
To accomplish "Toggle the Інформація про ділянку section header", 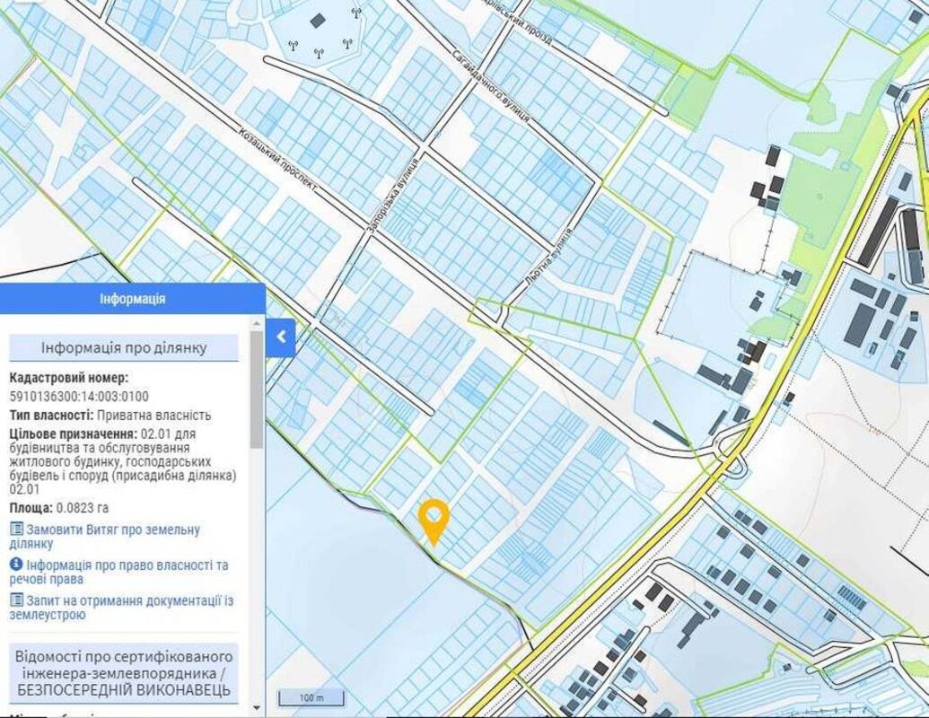I will (x=124, y=348).
